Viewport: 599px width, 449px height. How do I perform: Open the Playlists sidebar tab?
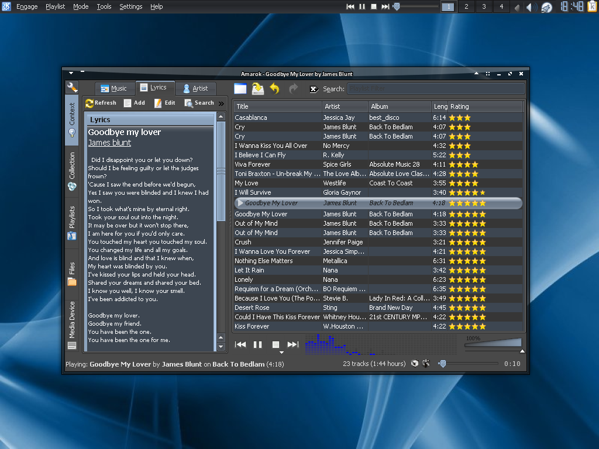click(72, 223)
